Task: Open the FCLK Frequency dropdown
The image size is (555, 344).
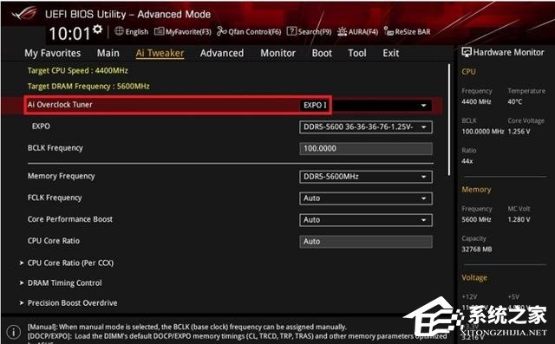Action: click(x=366, y=198)
